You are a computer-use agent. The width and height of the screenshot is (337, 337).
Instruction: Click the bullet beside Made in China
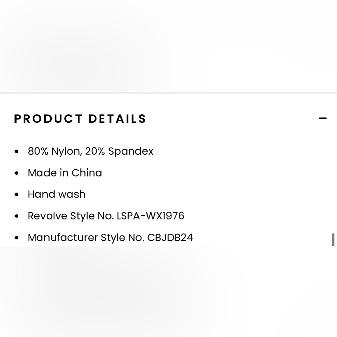pos(17,173)
